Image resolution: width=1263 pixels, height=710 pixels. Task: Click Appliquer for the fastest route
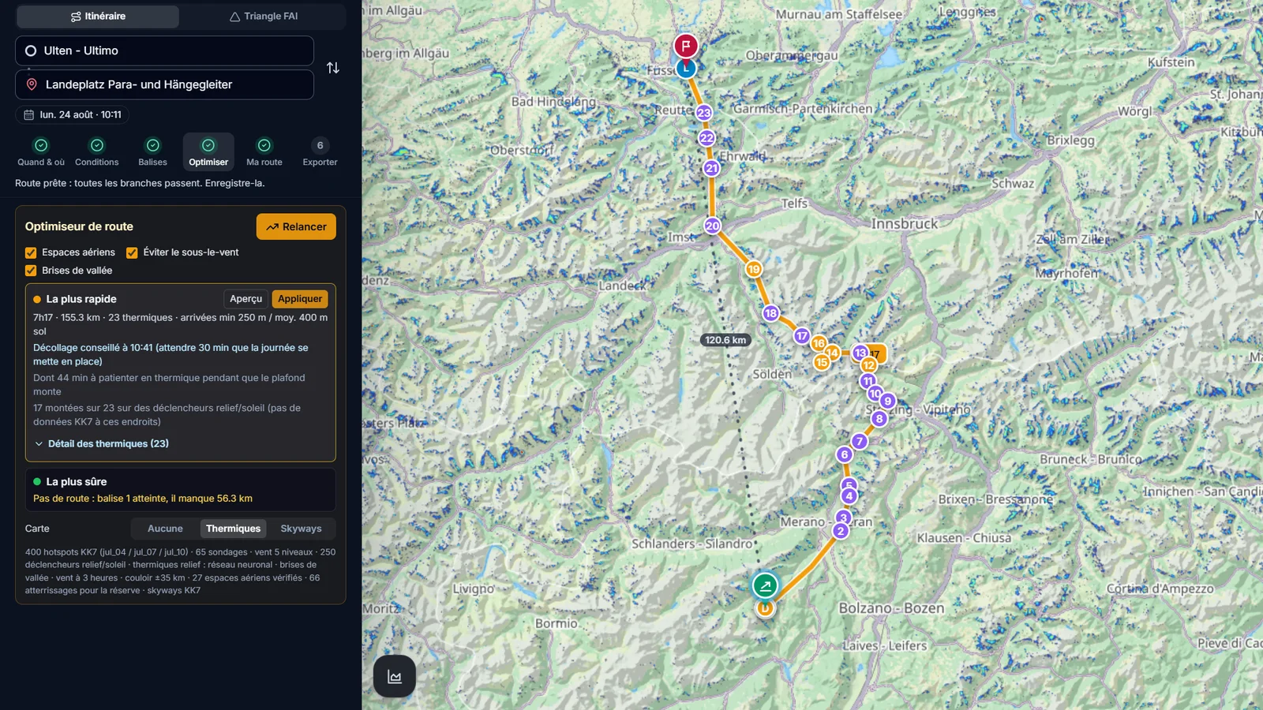(x=300, y=299)
